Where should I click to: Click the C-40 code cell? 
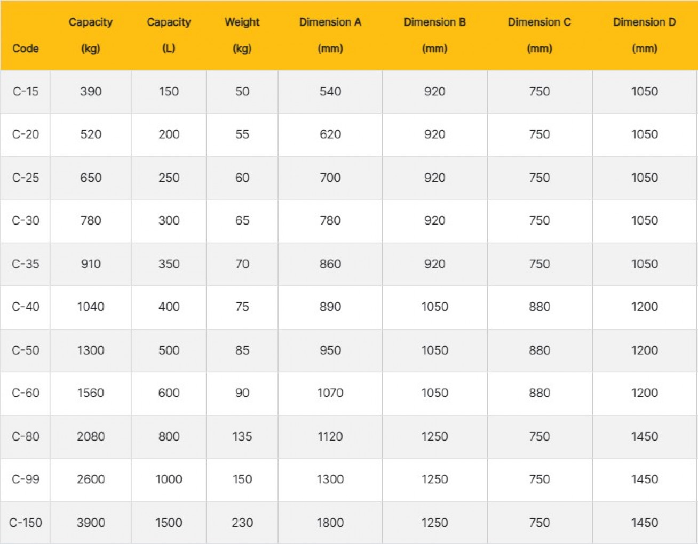26,307
